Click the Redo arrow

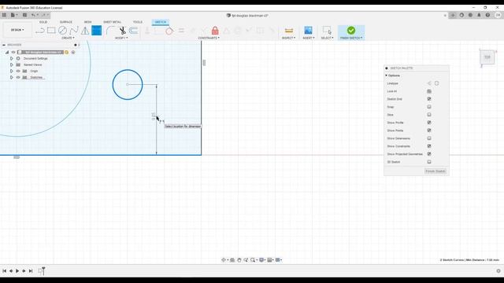[x=44, y=15]
